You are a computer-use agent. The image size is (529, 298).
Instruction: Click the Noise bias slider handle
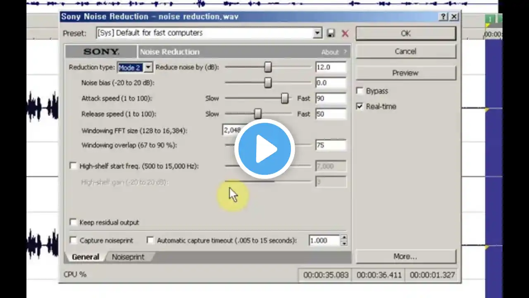click(x=268, y=83)
